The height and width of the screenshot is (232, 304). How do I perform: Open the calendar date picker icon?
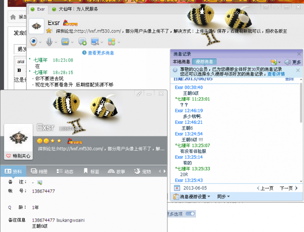[x=177, y=188]
